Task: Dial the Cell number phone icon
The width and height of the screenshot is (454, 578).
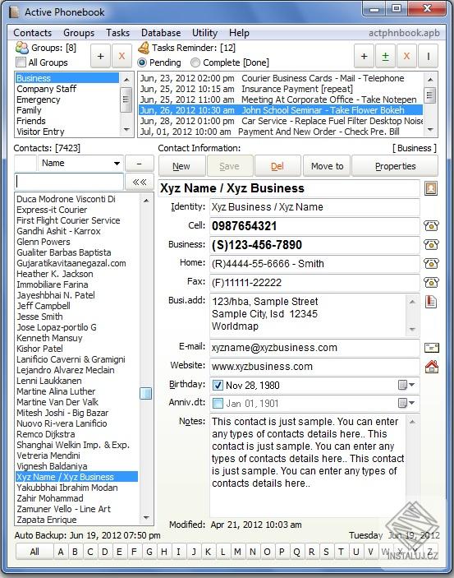Action: click(431, 225)
